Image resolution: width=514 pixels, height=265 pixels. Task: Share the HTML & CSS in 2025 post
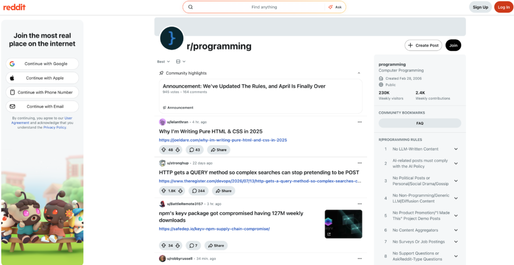219,150
